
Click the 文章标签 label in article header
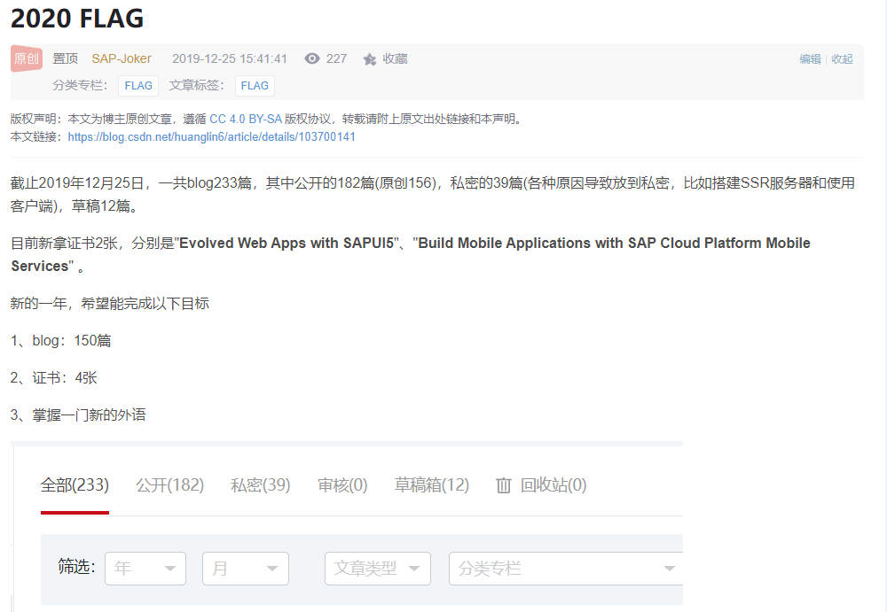point(196,85)
